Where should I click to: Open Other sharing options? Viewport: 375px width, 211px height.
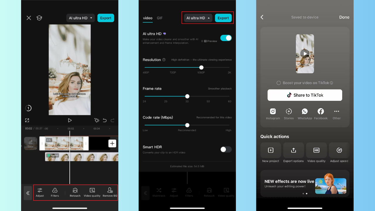(x=337, y=114)
